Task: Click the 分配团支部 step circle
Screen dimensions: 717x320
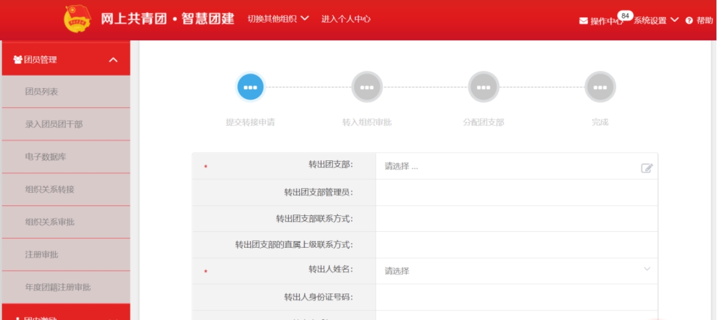Action: [484, 88]
